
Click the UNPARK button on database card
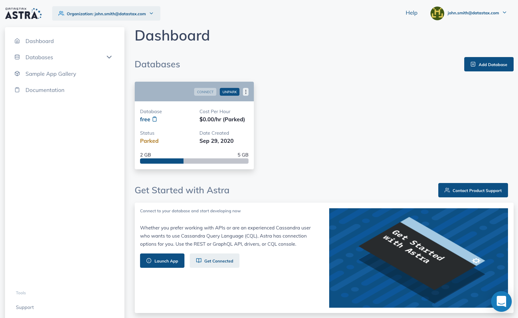229,92
